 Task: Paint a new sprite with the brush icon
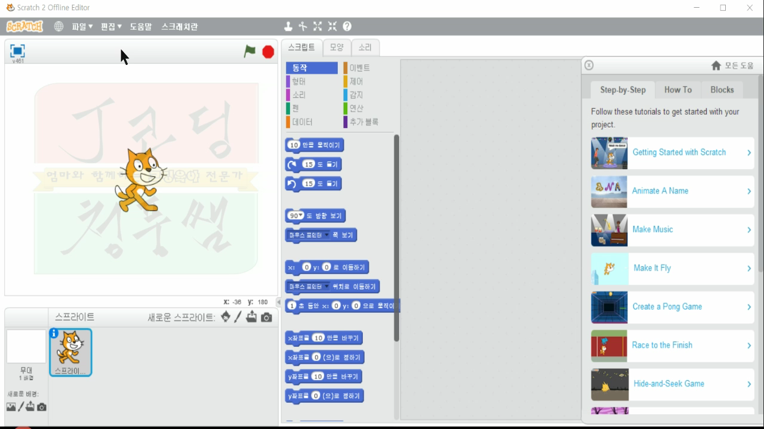coord(238,318)
